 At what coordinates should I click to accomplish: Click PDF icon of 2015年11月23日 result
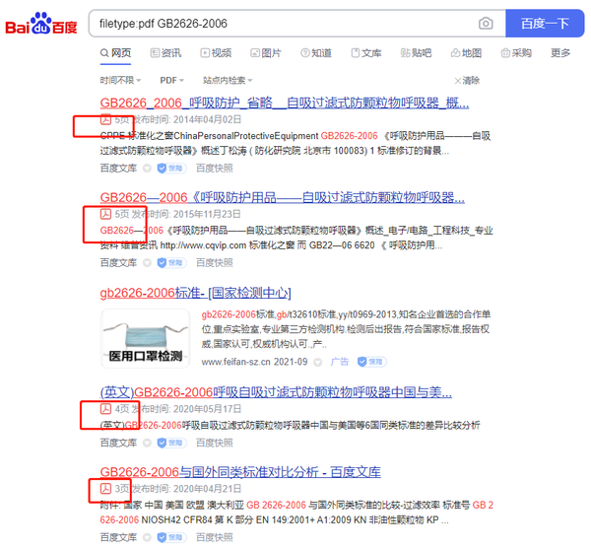point(105,214)
